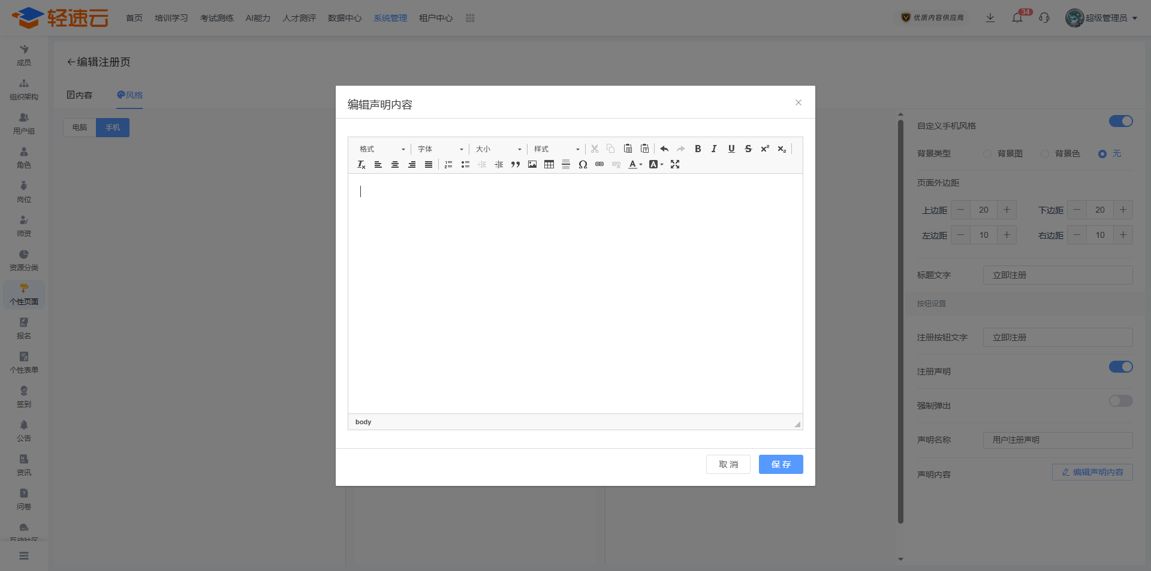
Task: Insert a hyperlink
Action: coord(599,165)
